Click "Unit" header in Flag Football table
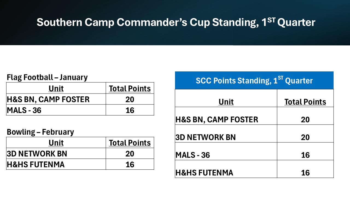 coord(56,88)
